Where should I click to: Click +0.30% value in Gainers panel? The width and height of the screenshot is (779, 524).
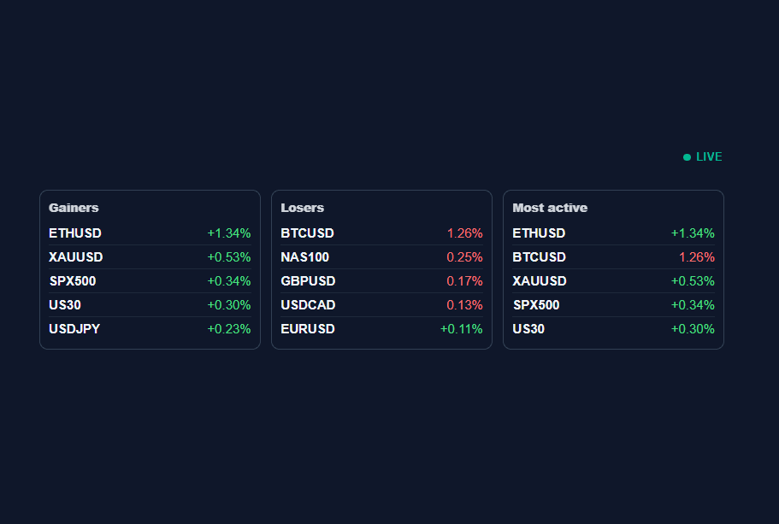[229, 304]
